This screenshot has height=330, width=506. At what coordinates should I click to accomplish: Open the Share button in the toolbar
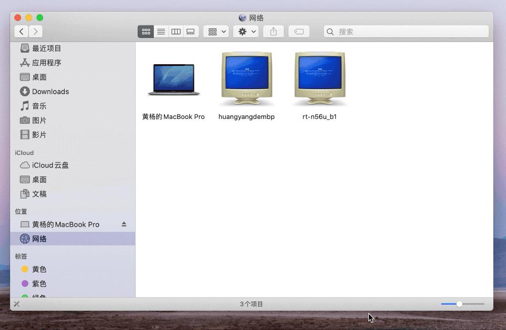tap(273, 31)
